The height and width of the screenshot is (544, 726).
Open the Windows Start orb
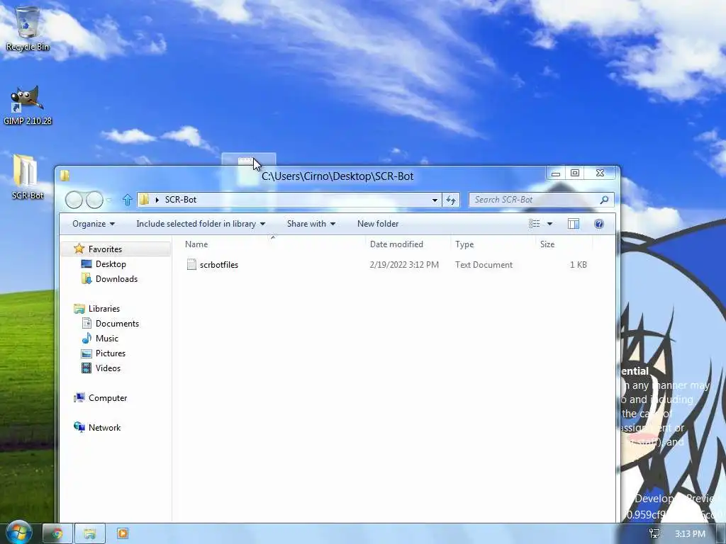pos(18,533)
